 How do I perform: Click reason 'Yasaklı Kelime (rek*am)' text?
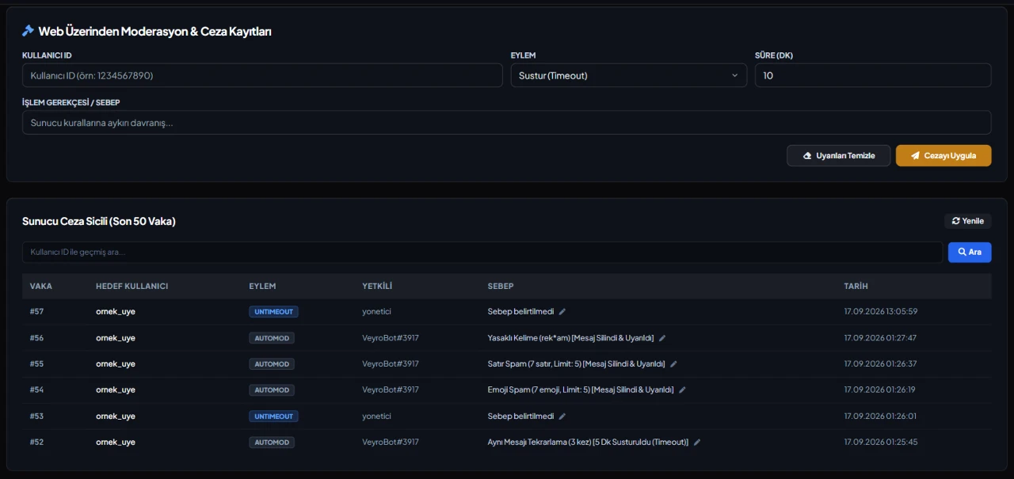[528, 338]
